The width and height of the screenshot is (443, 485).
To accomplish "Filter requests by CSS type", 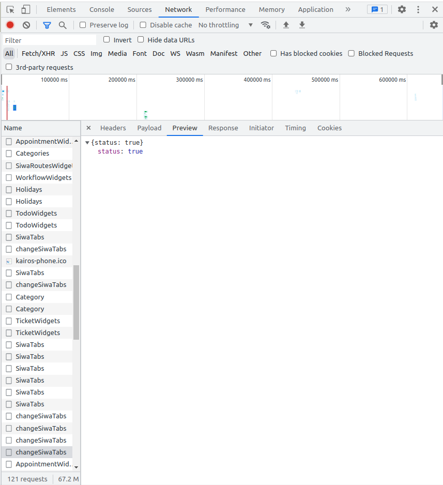I will click(79, 53).
